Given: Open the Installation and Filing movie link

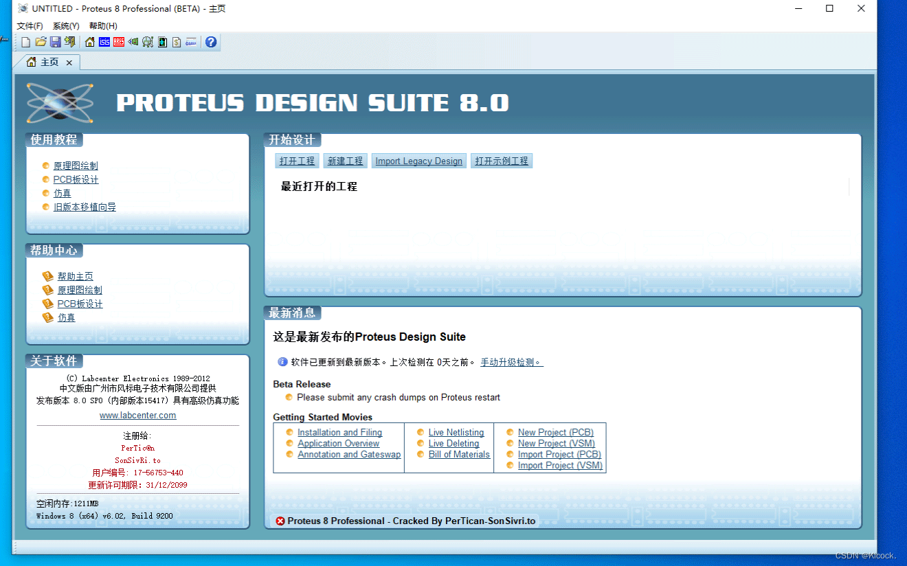Looking at the screenshot, I should pyautogui.click(x=339, y=433).
